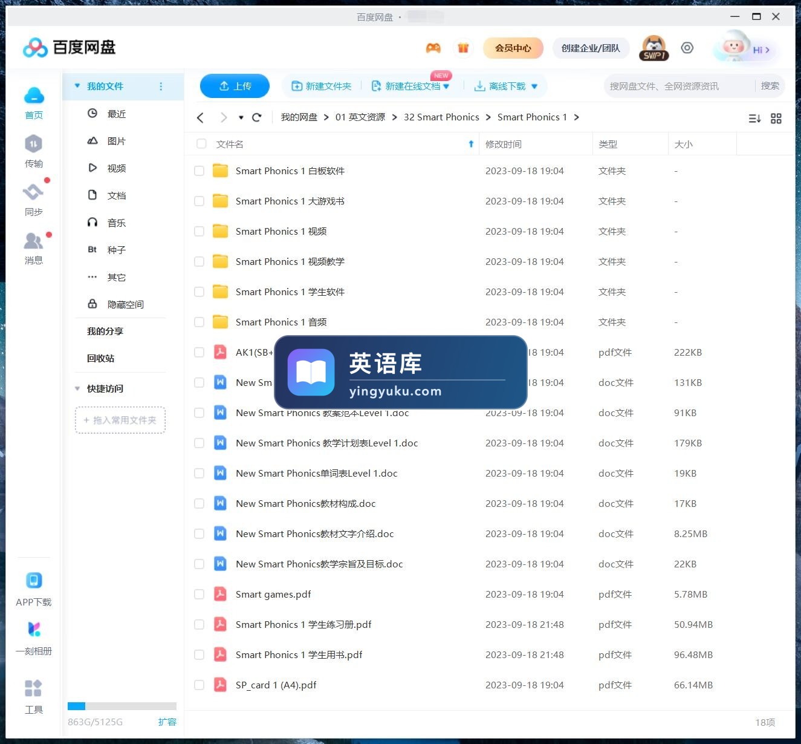Viewport: 801px width, 744px height.
Task: Check the box for Smart games.pdf
Action: 199,595
